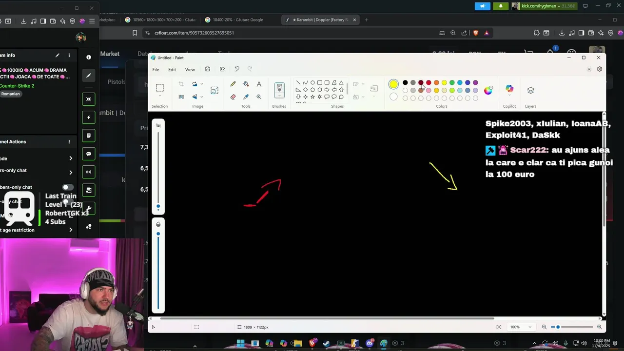Screen dimensions: 624x351
Task: Select Color 1 yellow circle
Action: [x=393, y=84]
